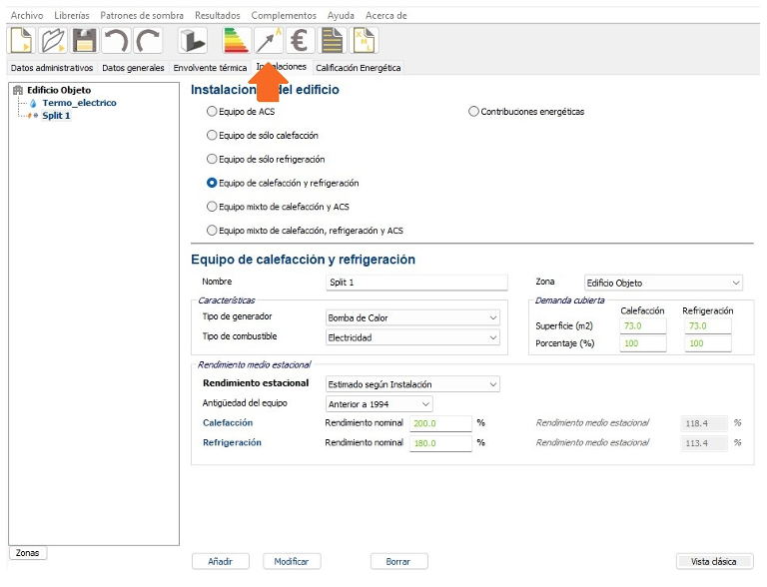Select Equipo de sólo calefacción option
767x587 pixels.
(211, 135)
